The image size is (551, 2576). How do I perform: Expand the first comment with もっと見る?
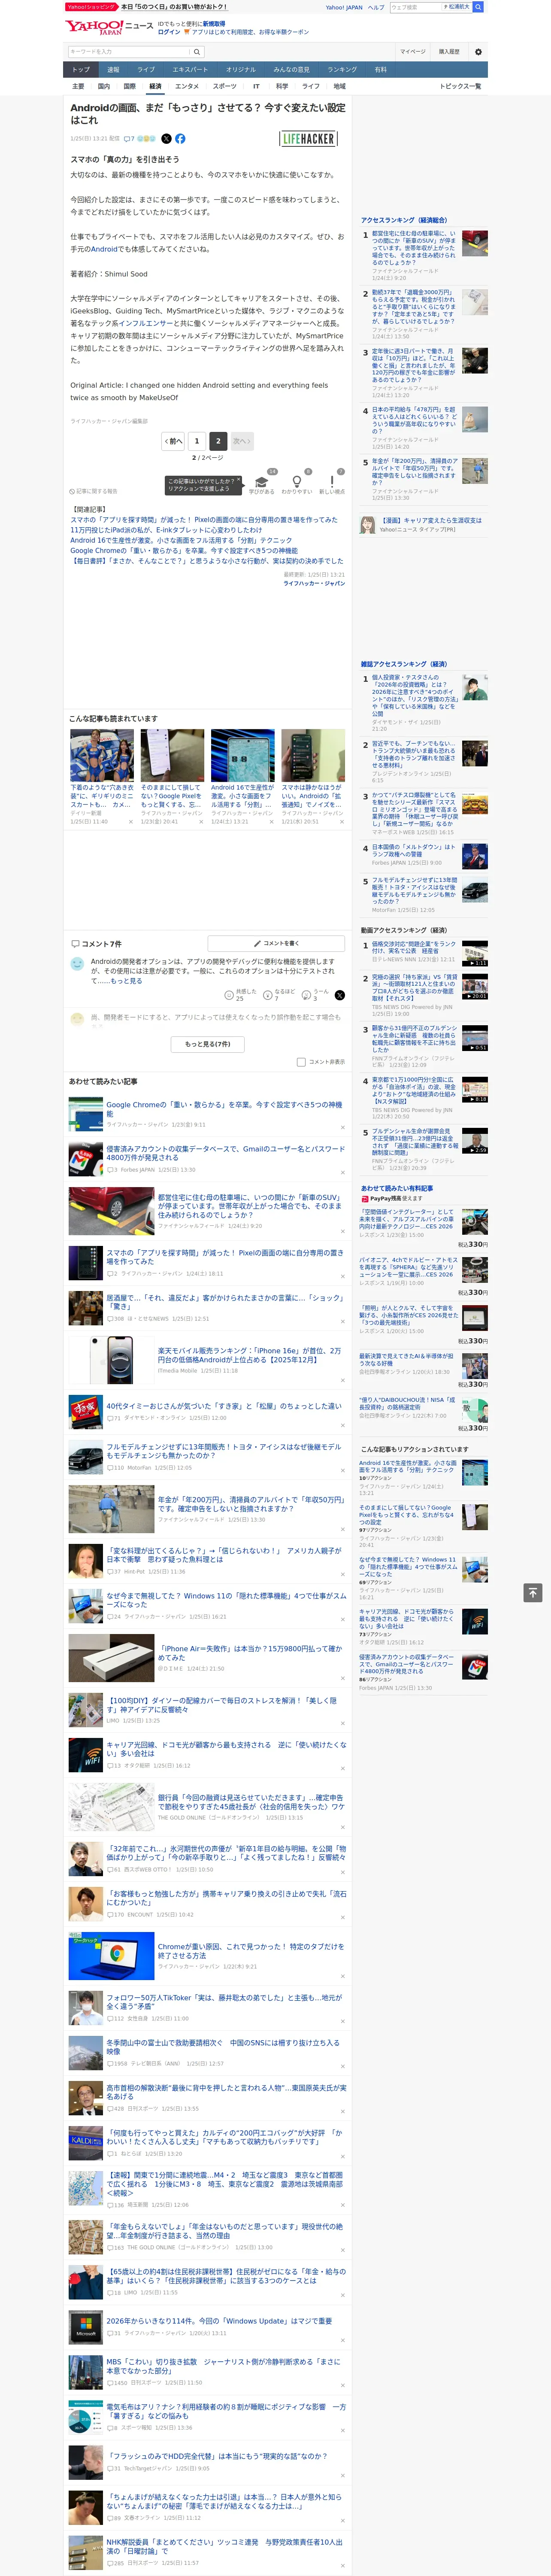tap(126, 981)
